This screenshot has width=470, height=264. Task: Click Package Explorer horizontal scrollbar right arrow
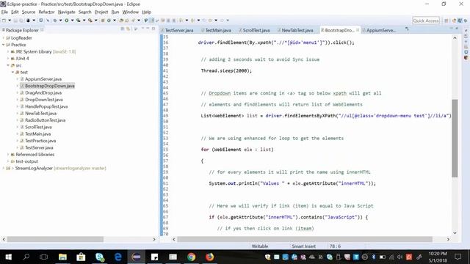(154, 239)
